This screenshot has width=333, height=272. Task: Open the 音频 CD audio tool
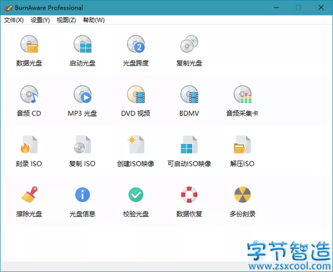coord(29,101)
